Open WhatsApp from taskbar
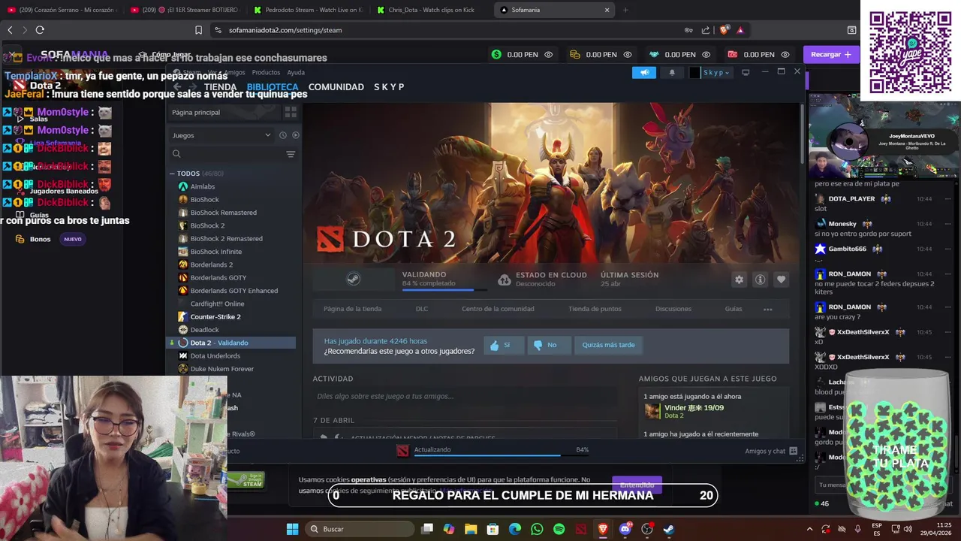 (x=537, y=529)
